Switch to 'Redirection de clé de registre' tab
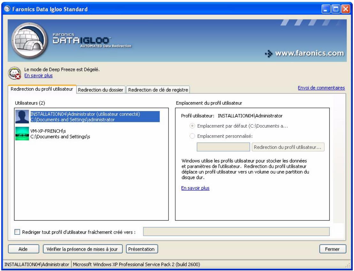 click(158, 90)
